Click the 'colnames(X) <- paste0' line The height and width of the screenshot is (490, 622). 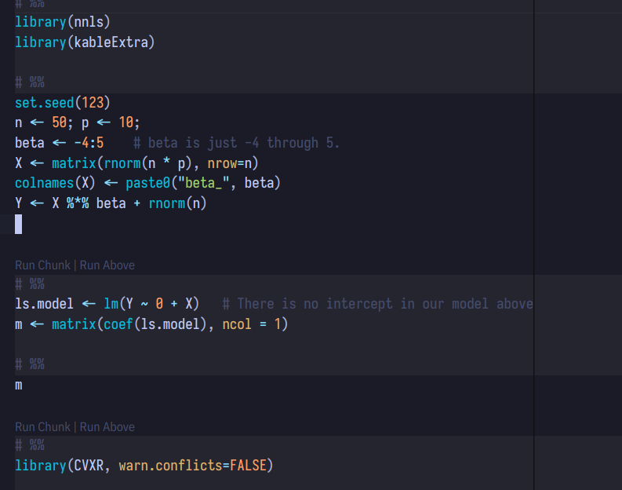[147, 183]
